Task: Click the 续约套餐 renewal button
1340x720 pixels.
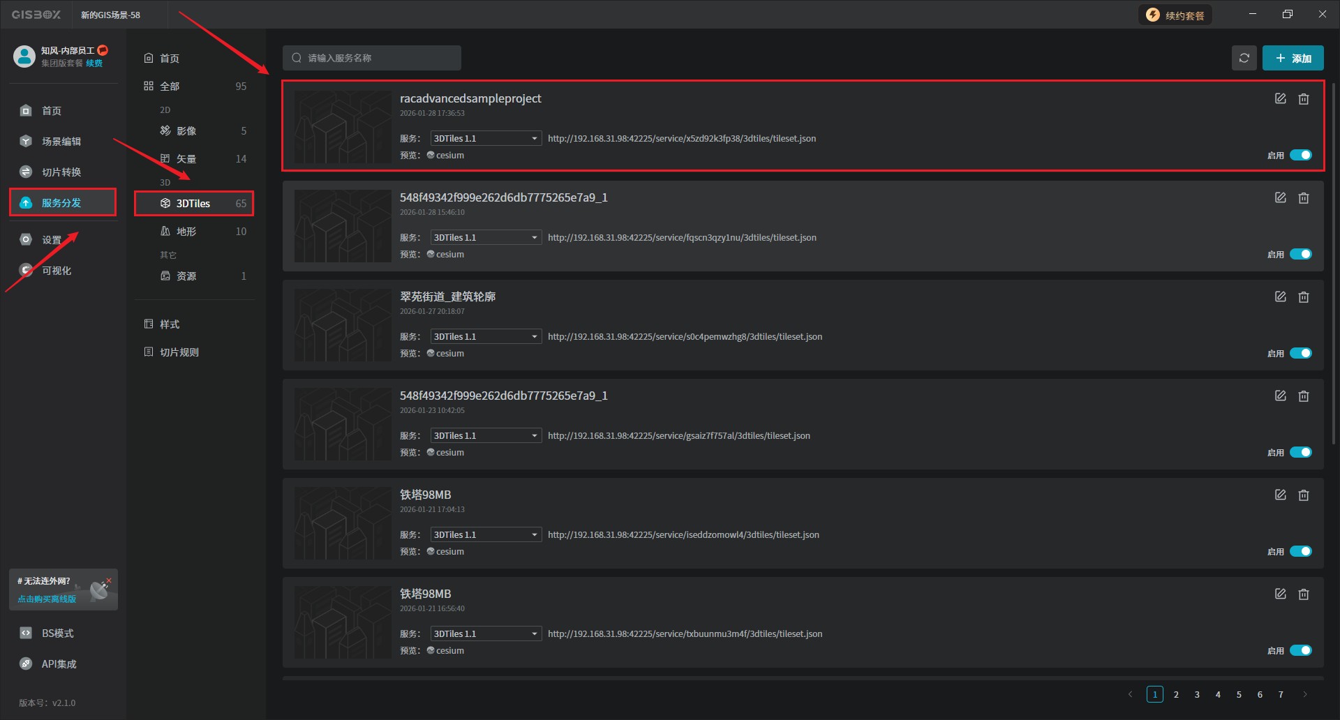Action: 1175,15
